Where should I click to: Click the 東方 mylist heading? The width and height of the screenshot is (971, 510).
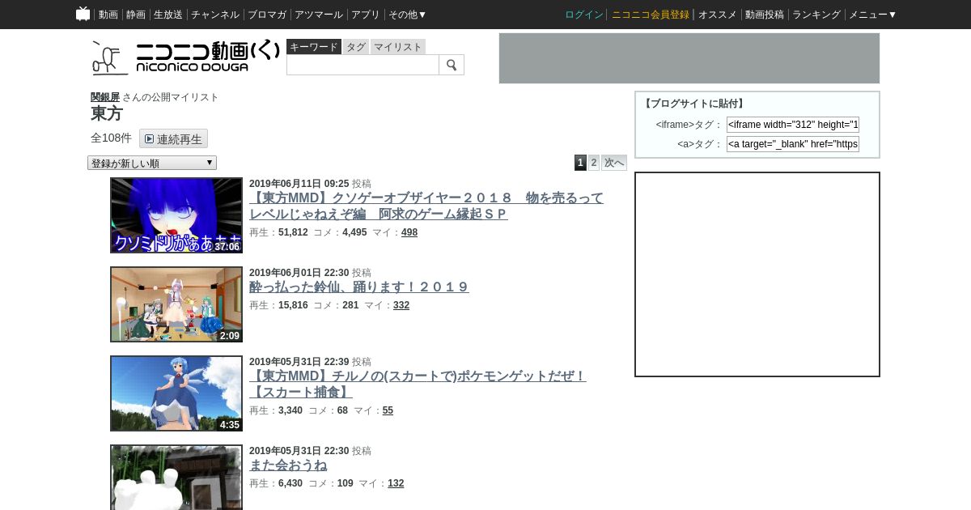(x=107, y=113)
